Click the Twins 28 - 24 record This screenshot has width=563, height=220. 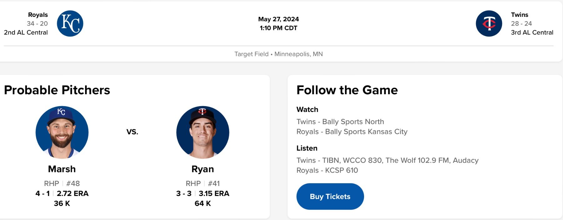(521, 23)
